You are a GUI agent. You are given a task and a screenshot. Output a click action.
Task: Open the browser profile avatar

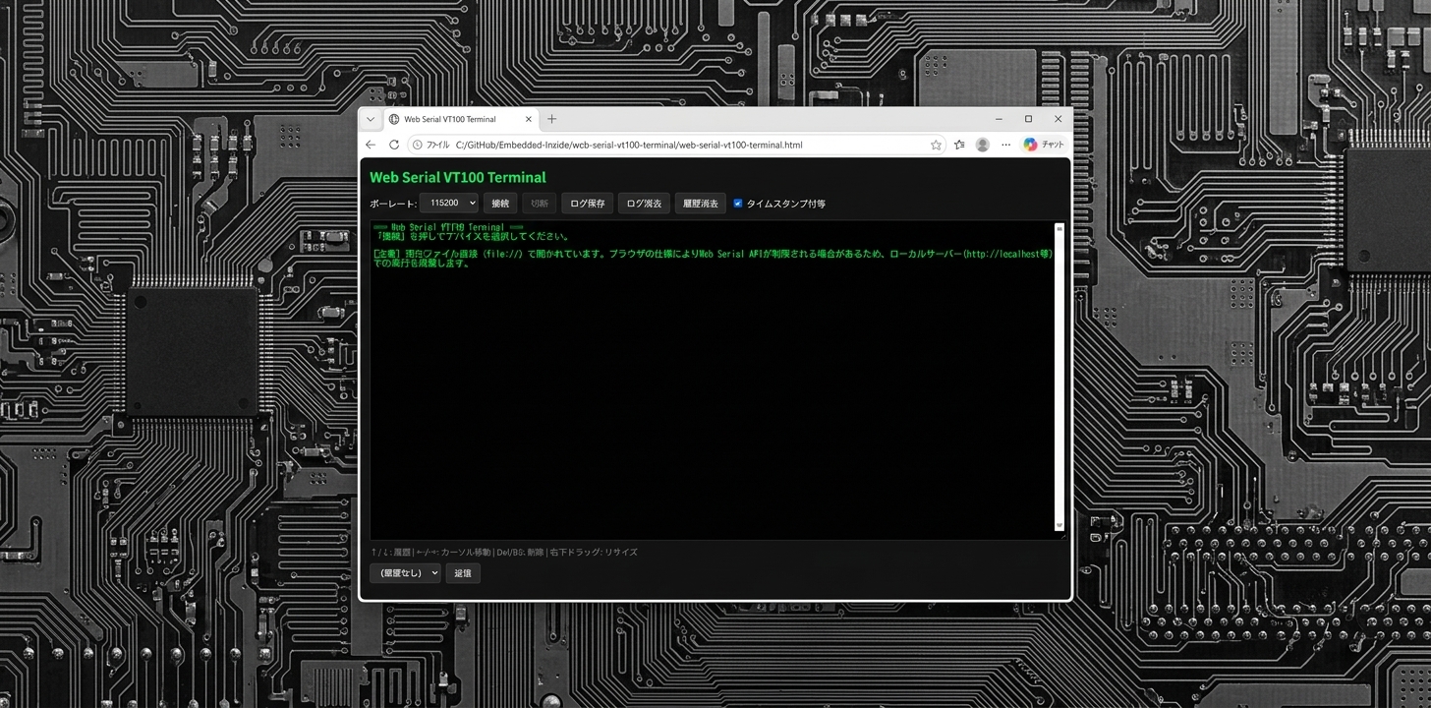click(982, 145)
